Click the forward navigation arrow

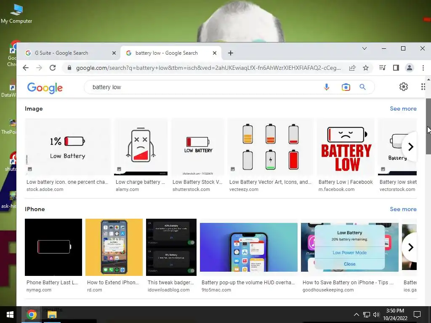click(x=39, y=68)
